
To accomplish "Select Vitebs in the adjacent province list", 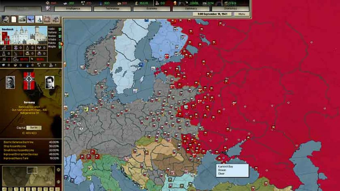I will coord(52,39).
